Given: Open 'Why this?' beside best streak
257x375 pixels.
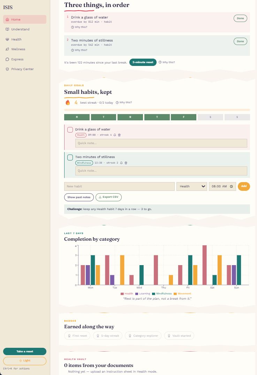Looking at the screenshot, I should tap(123, 102).
